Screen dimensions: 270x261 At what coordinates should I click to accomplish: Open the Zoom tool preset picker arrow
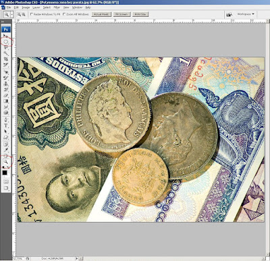(12, 15)
